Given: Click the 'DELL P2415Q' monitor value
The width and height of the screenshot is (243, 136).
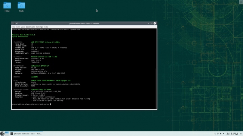Looking at the screenshot, I should click(x=36, y=60).
